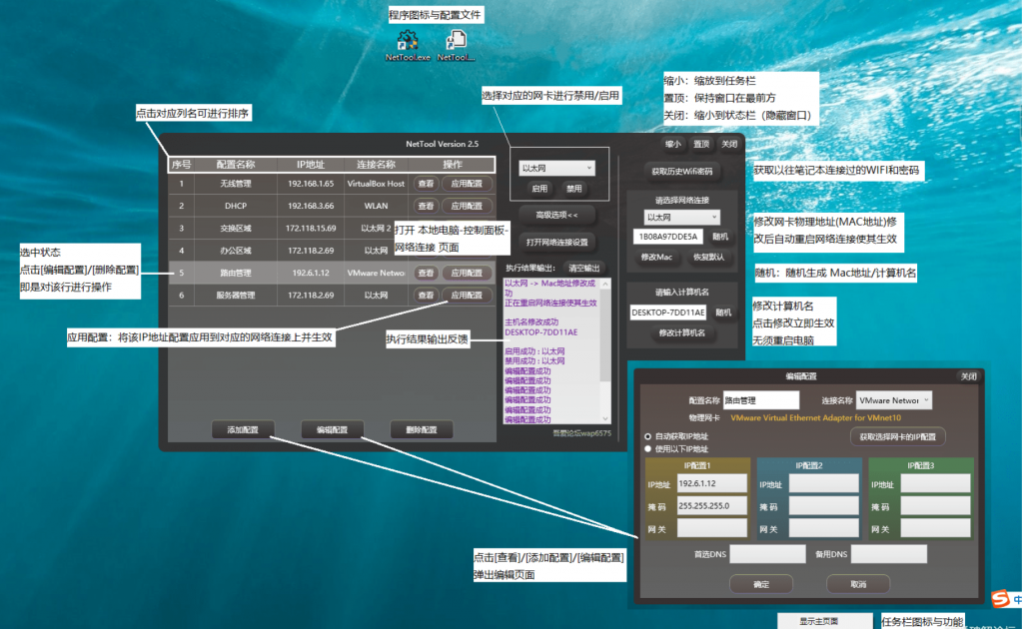Click the 修改计算机名 button
Screen dimensions: 1023x629
(681, 333)
